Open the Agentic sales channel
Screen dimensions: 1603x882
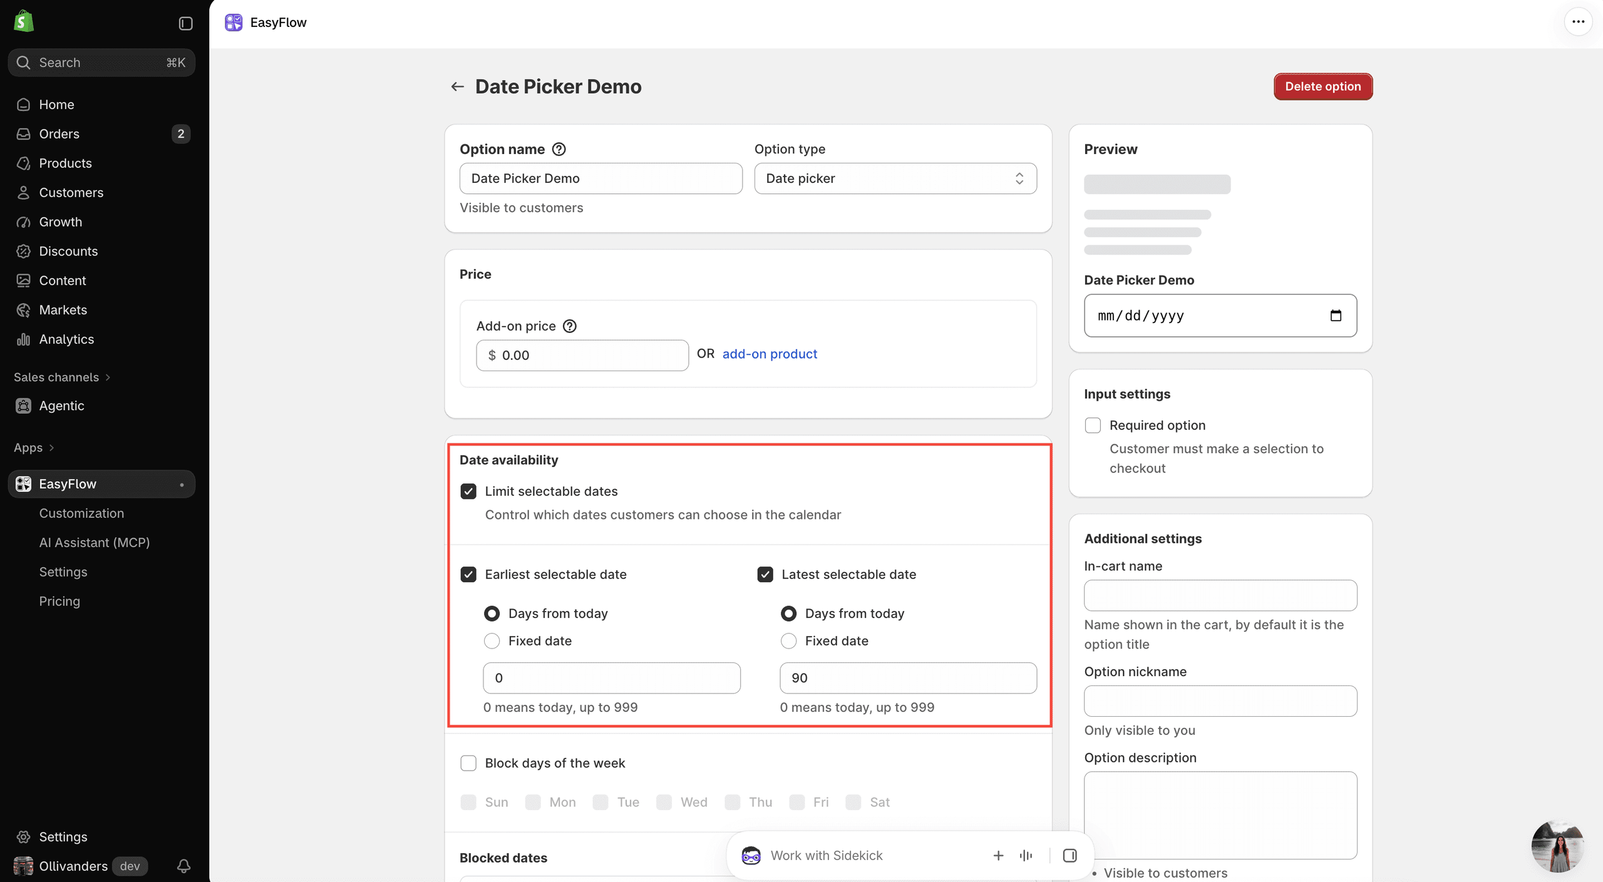101,406
